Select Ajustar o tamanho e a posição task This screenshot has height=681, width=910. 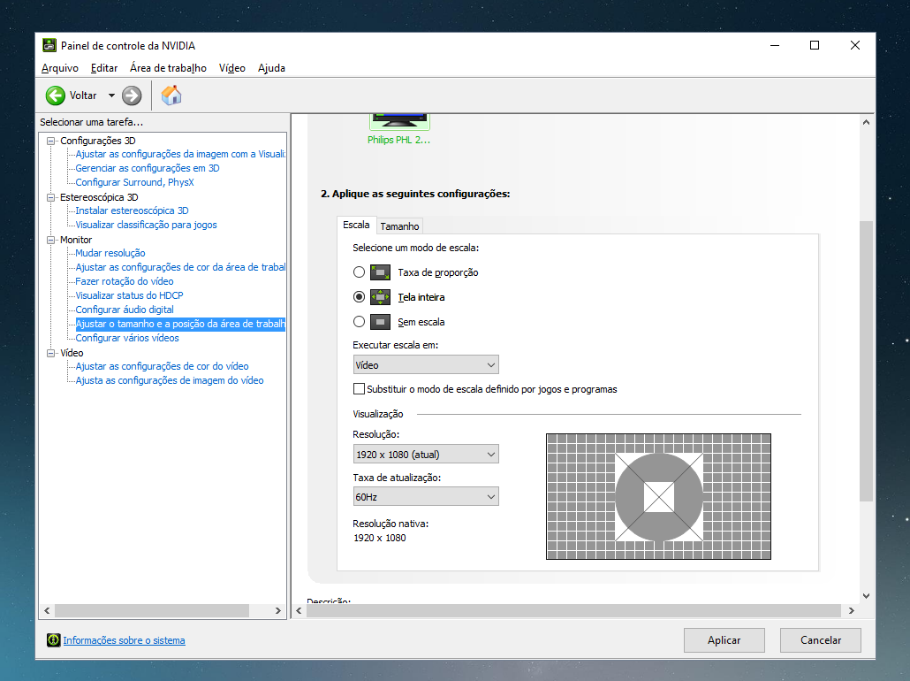180,324
